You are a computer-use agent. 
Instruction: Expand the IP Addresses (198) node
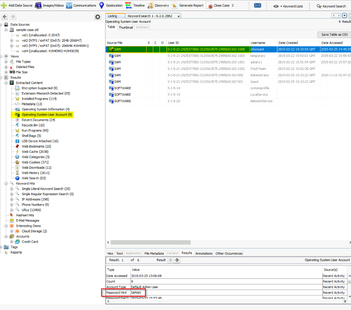pyautogui.click(x=12, y=199)
